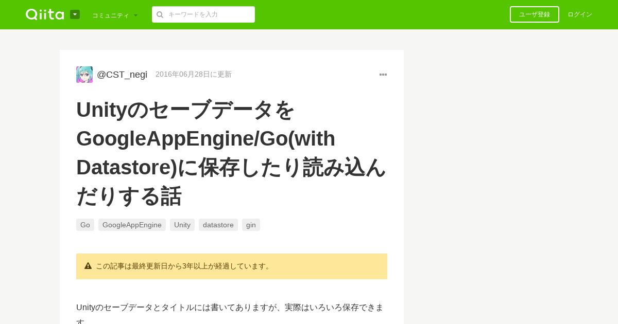Click the search magnifier icon
This screenshot has height=324, width=618.
click(160, 14)
